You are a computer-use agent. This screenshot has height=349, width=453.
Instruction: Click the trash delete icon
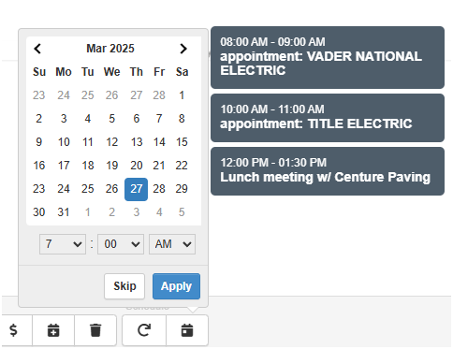point(95,330)
